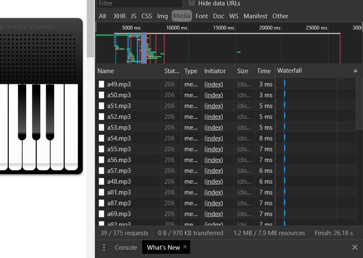Viewport: 363px width, 258px height.
Task: Click file icon of a81.mp3 row
Action: coord(101,192)
